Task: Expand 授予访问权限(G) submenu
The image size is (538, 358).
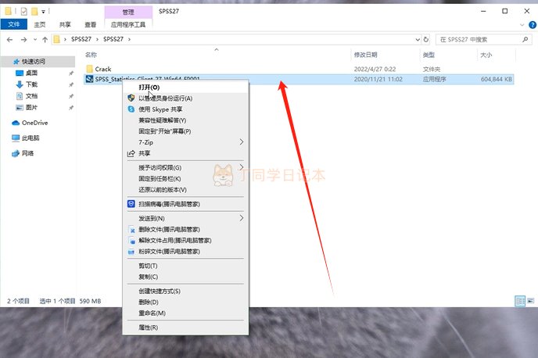Action: point(185,168)
